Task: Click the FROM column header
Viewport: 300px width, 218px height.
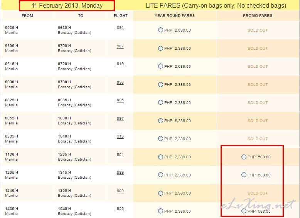Action: point(27,16)
